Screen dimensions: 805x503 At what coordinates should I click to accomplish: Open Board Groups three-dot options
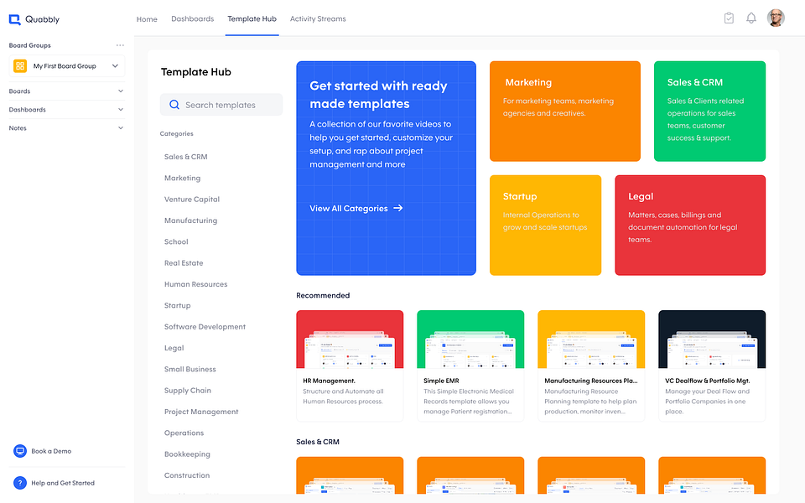(x=120, y=45)
